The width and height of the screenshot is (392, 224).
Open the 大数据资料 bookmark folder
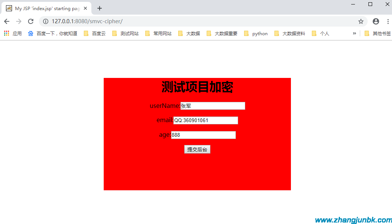point(290,33)
